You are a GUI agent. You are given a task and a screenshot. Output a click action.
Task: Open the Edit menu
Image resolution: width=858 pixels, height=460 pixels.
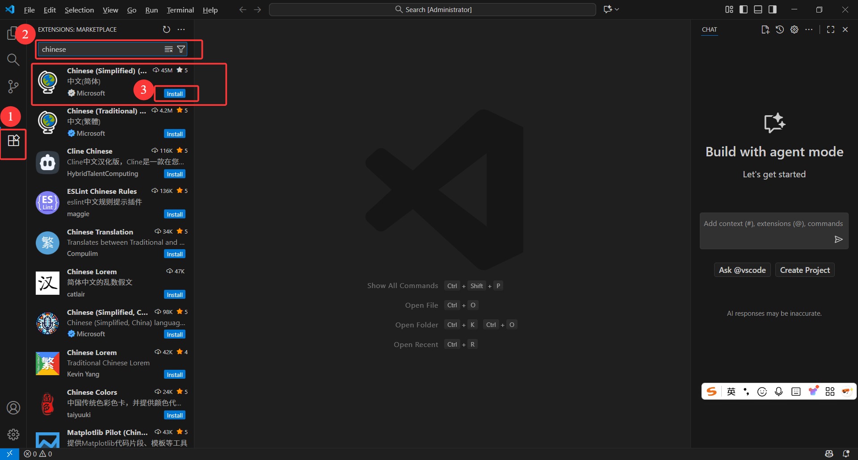click(x=50, y=10)
